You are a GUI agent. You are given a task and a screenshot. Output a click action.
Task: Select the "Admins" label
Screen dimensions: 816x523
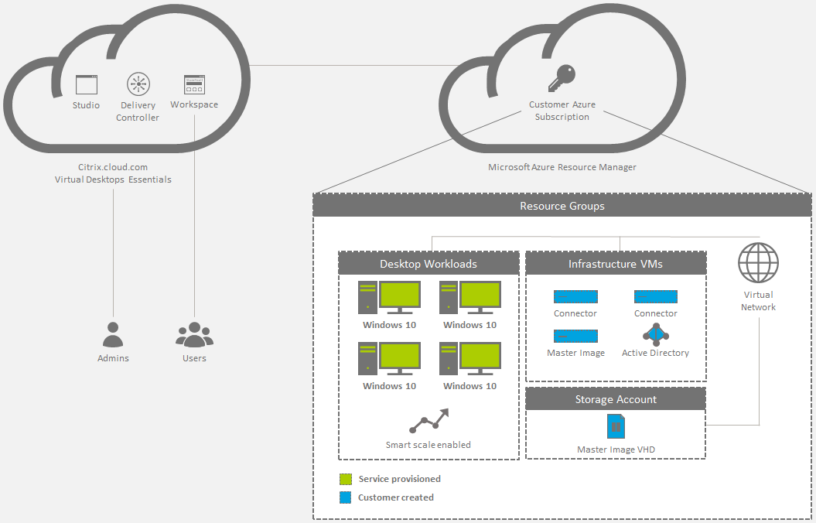click(x=113, y=358)
